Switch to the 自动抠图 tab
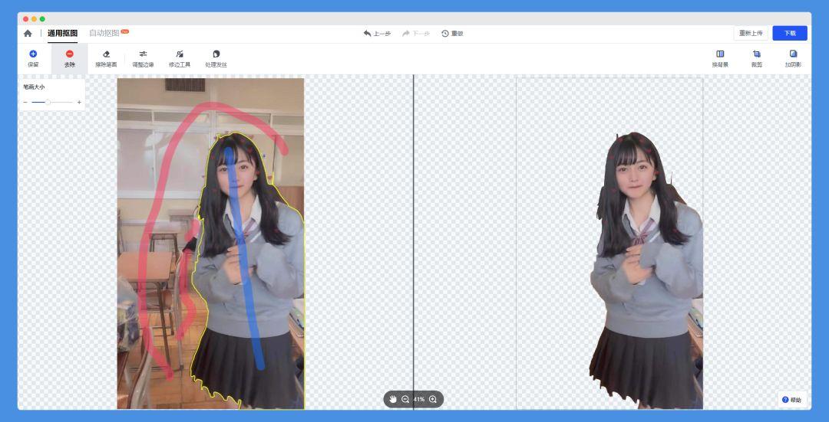829x422 pixels. (x=104, y=34)
